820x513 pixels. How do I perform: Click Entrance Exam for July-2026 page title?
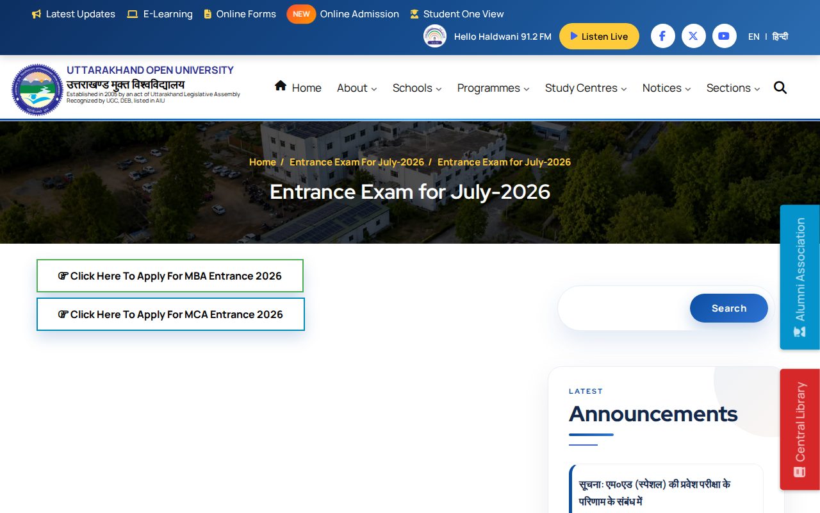point(410,192)
